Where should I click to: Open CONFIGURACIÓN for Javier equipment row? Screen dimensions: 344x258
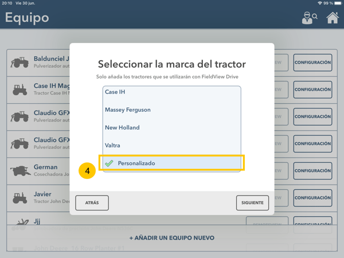(x=312, y=198)
